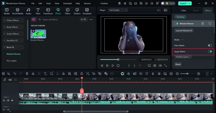Click the three-dots more options in effects
Image resolution: width=216 pixels, height=113 pixels.
91,20
